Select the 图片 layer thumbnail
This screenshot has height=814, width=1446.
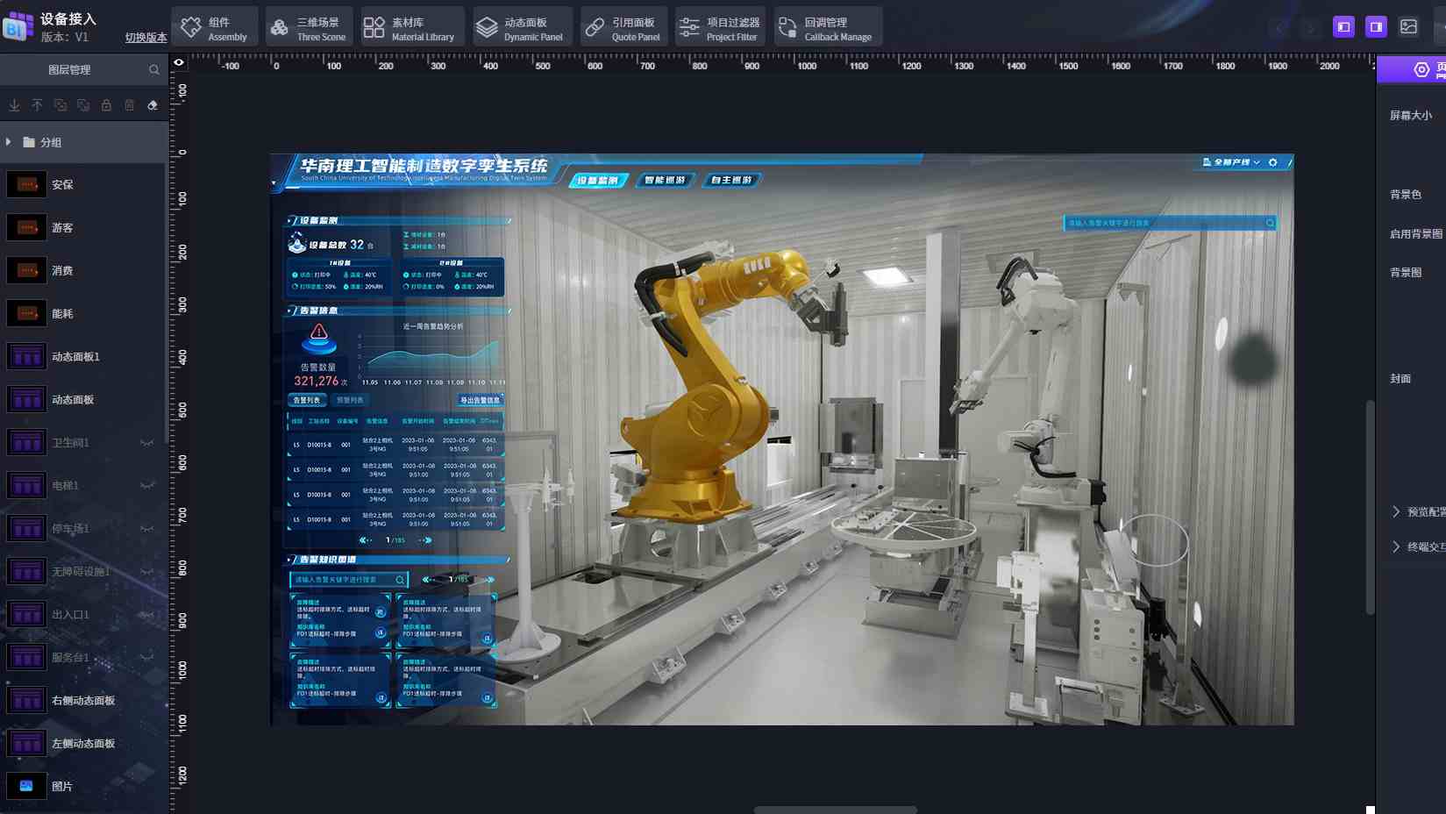point(26,786)
